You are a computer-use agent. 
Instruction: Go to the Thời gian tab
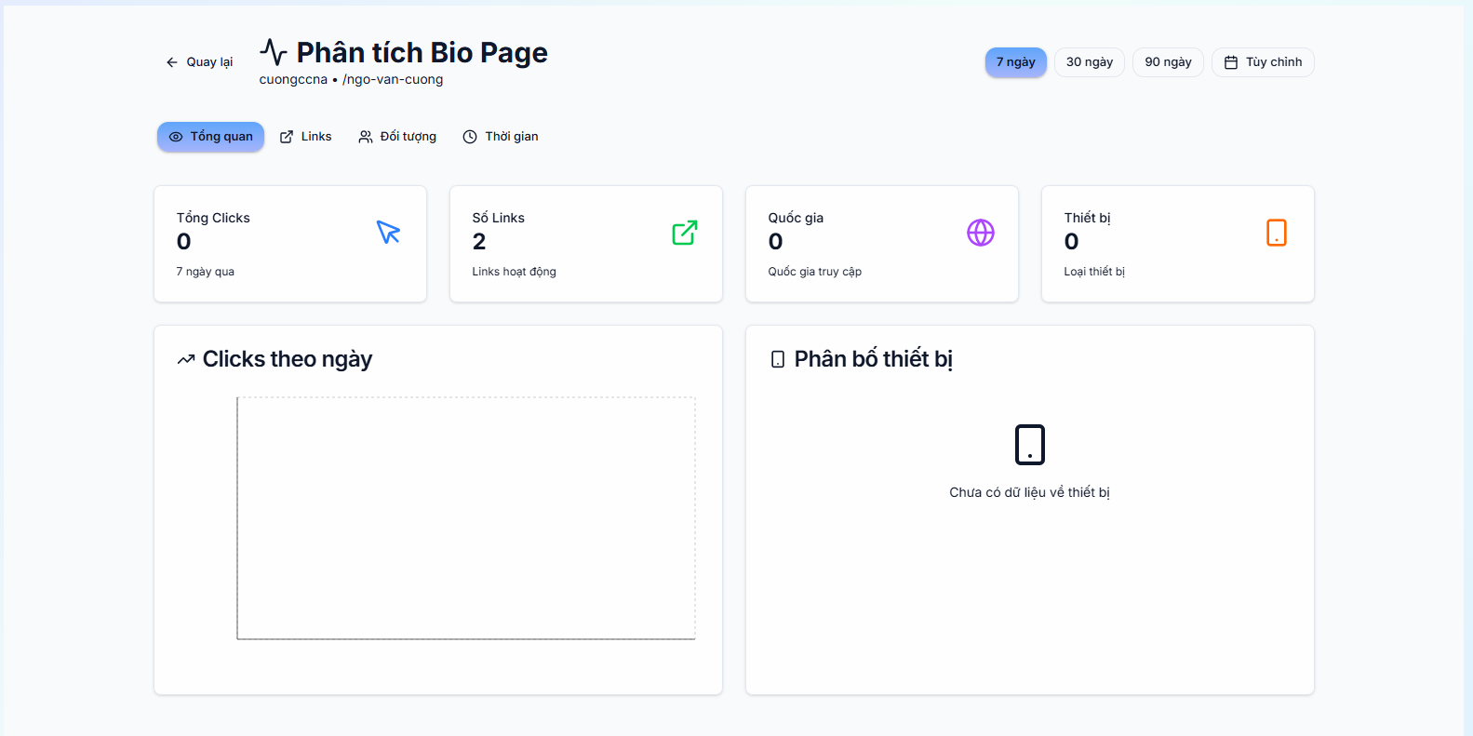[x=501, y=137]
